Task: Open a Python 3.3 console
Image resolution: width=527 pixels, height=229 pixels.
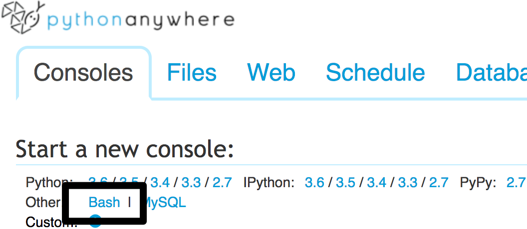Action: pyautogui.click(x=191, y=182)
